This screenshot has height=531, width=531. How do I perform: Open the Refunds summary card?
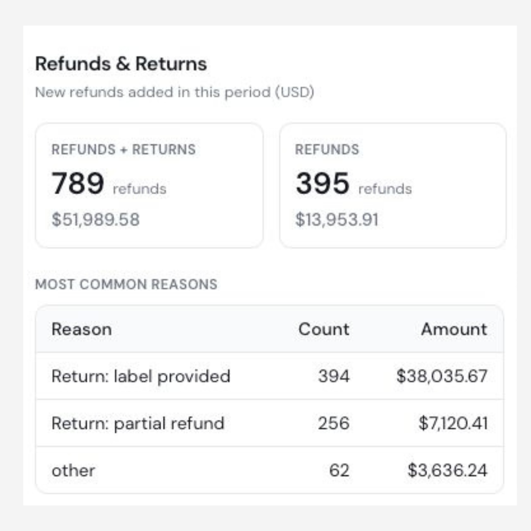point(392,185)
